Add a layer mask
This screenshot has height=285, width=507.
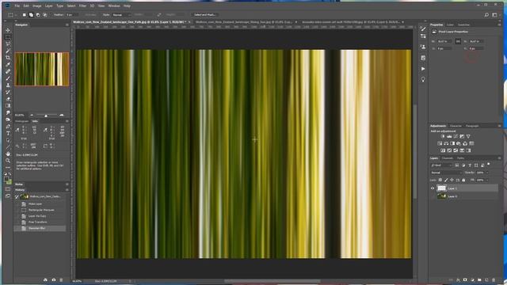[465, 279]
